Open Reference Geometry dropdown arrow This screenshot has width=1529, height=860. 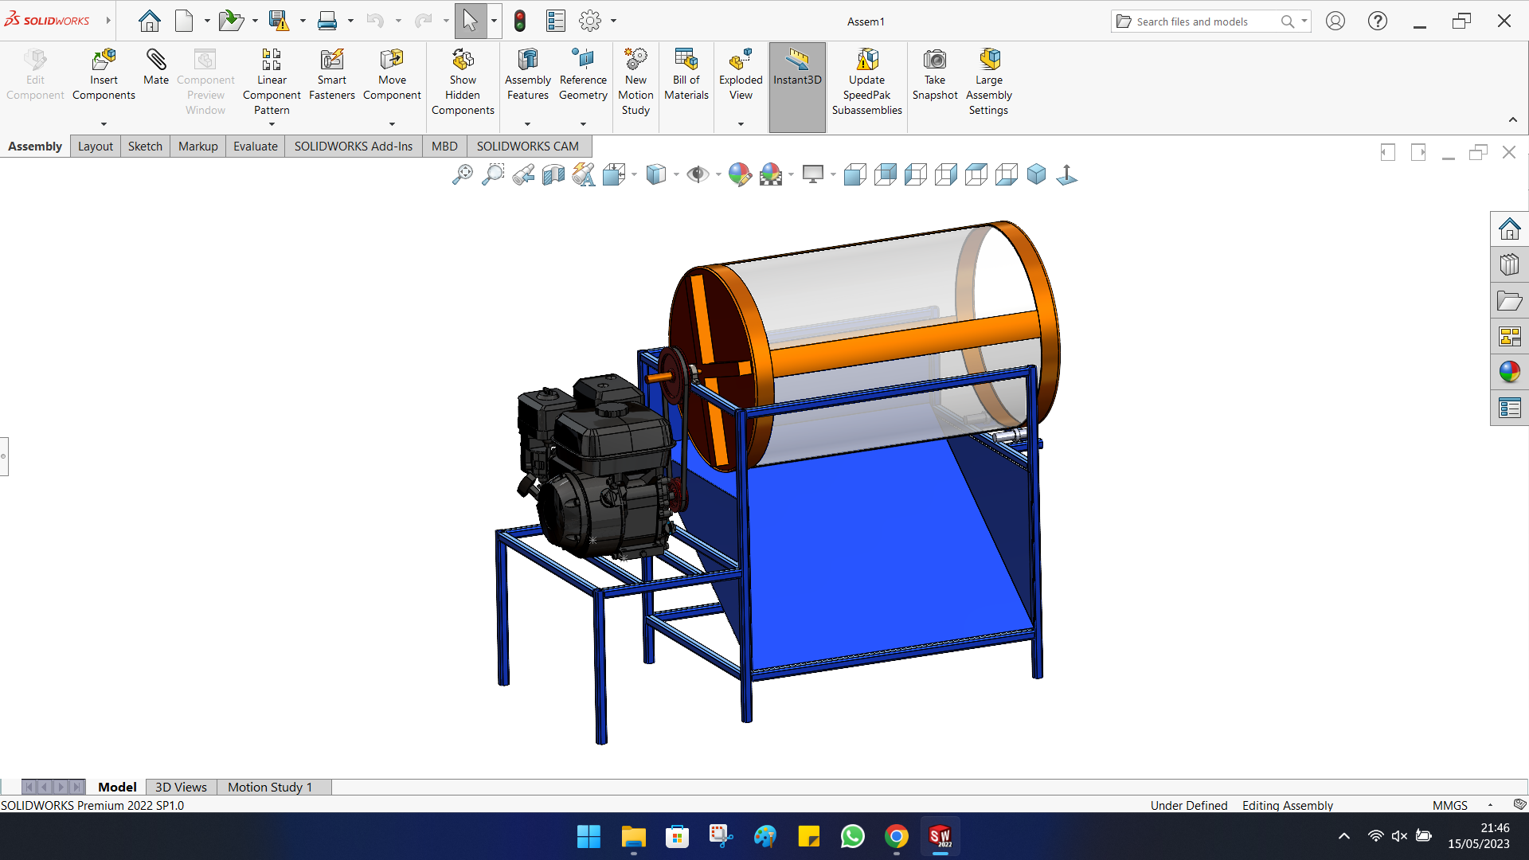pyautogui.click(x=583, y=124)
